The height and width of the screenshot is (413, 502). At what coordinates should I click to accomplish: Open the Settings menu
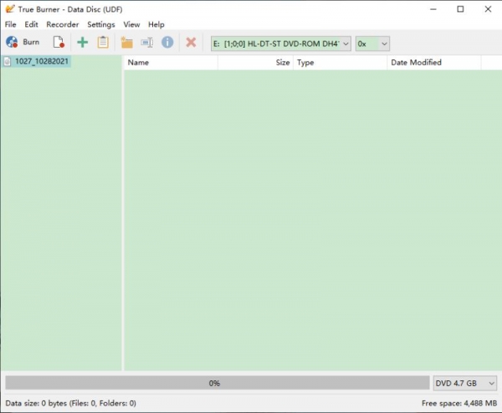click(101, 24)
